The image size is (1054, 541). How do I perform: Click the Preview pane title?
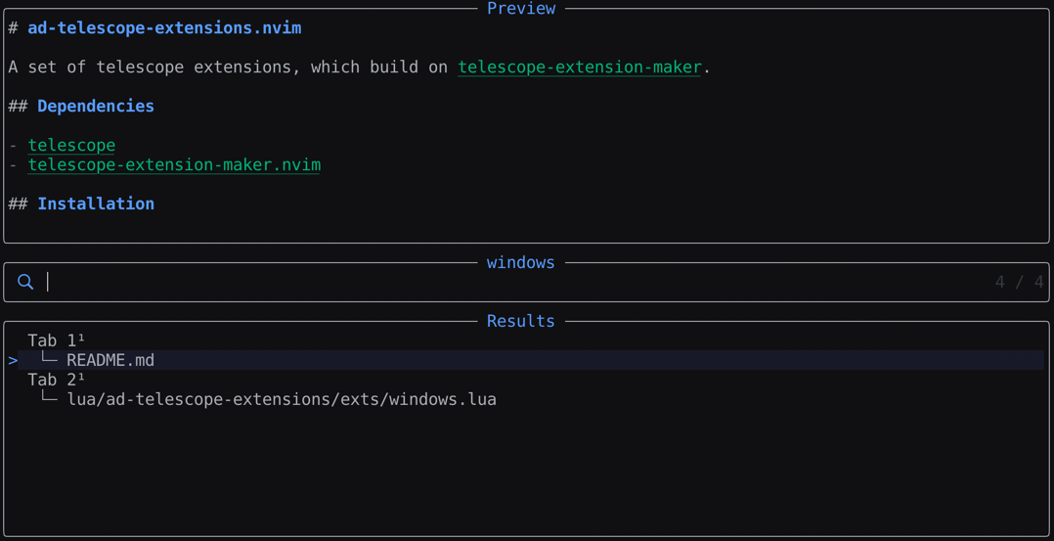tap(521, 9)
